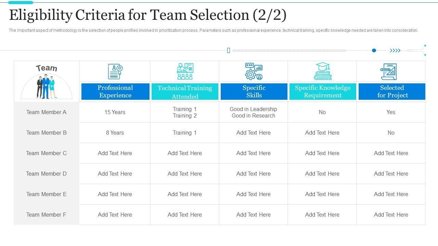Viewport: 438px width, 246px height.
Task: Click the Selected for Project header
Action: (392, 92)
